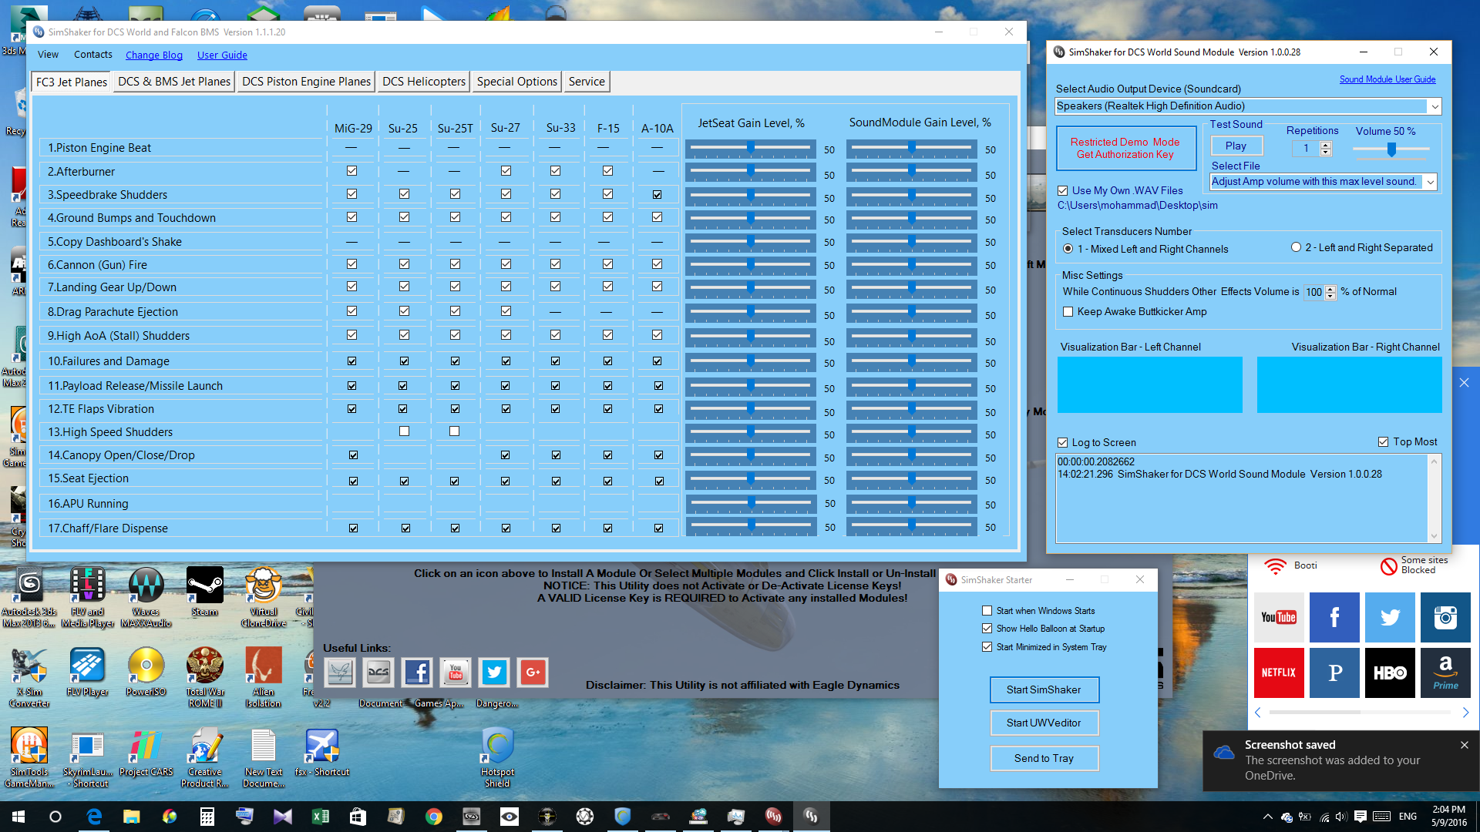This screenshot has height=832, width=1480.
Task: Go to previous tiles in Hotspot Shield panel
Action: (1258, 713)
